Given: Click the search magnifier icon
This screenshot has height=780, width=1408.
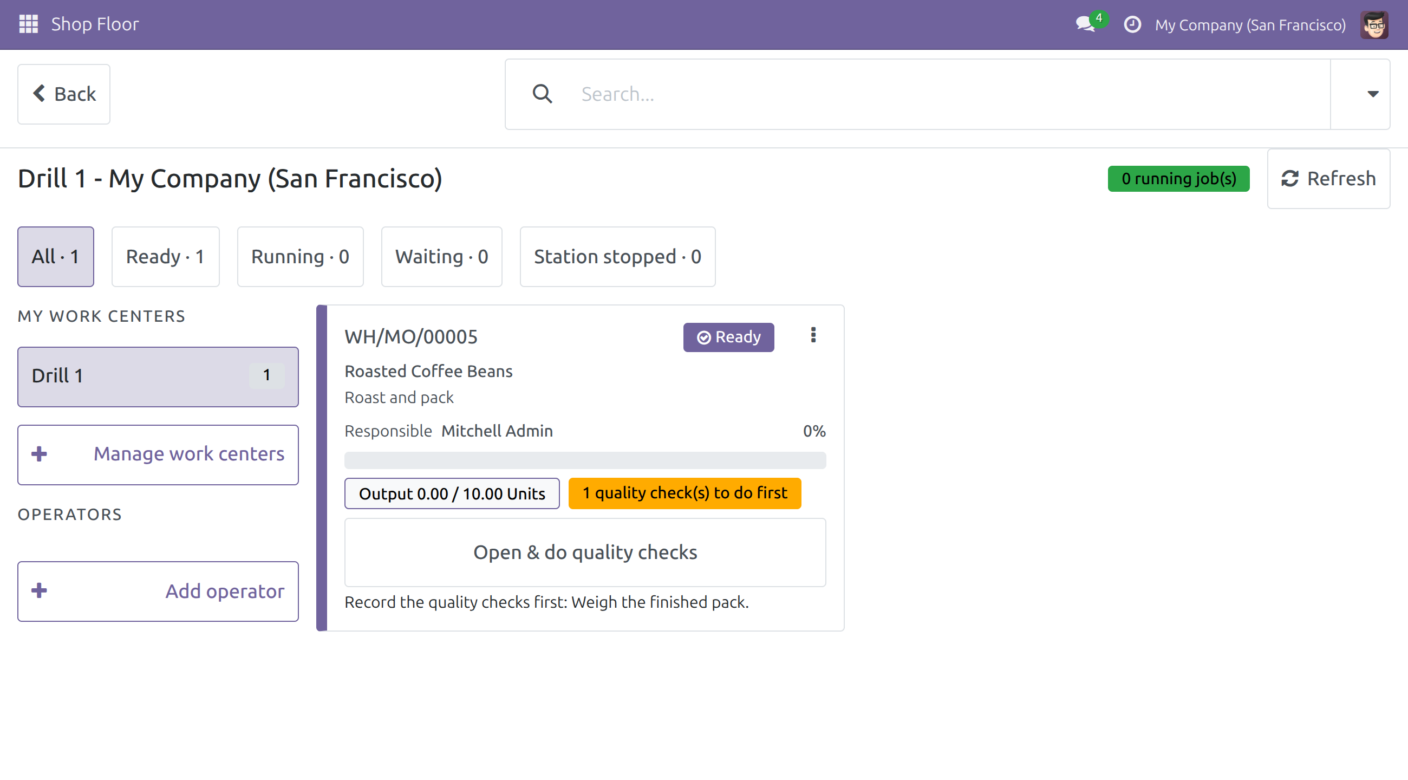Looking at the screenshot, I should tap(542, 94).
